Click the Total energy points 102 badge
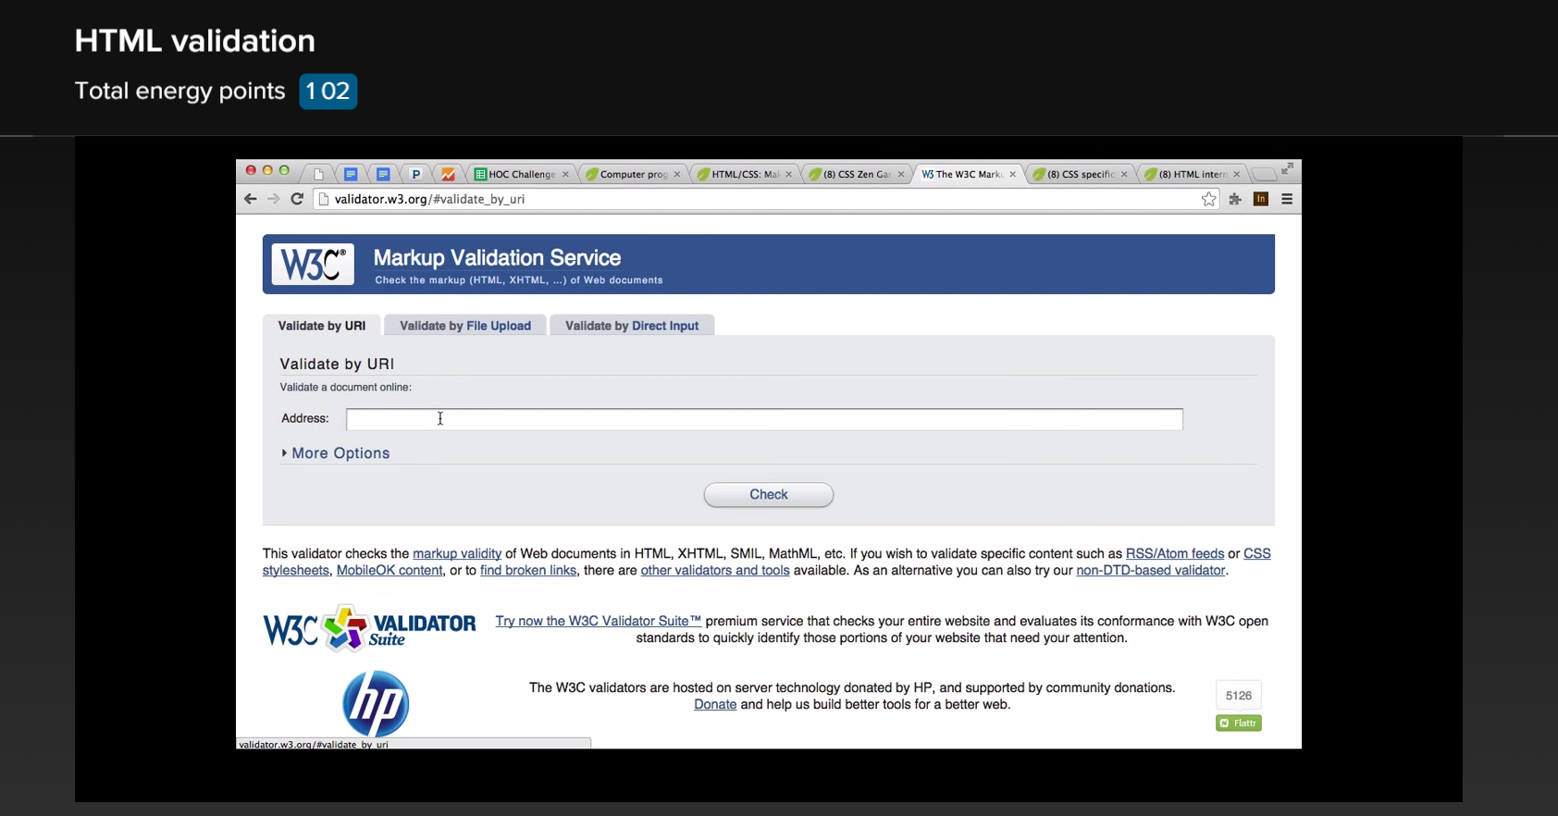Viewport: 1558px width, 816px height. (x=328, y=91)
